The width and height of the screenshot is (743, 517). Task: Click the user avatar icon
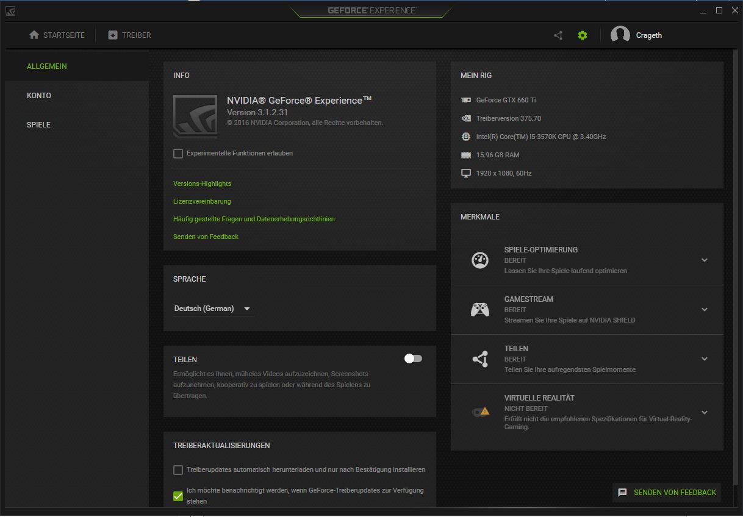[x=620, y=35]
